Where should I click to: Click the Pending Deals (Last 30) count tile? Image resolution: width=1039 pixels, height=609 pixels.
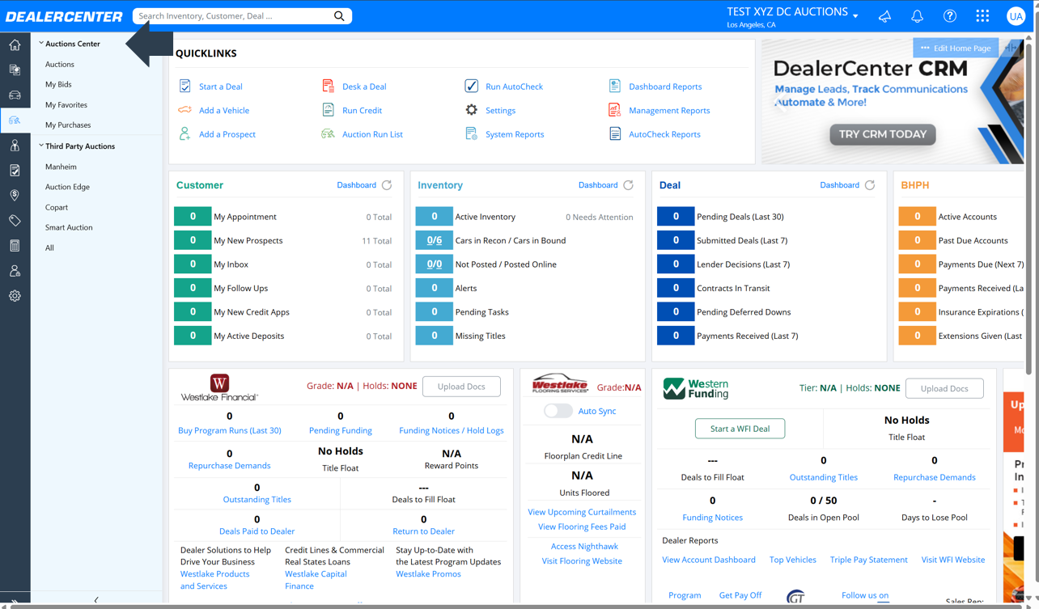point(676,217)
